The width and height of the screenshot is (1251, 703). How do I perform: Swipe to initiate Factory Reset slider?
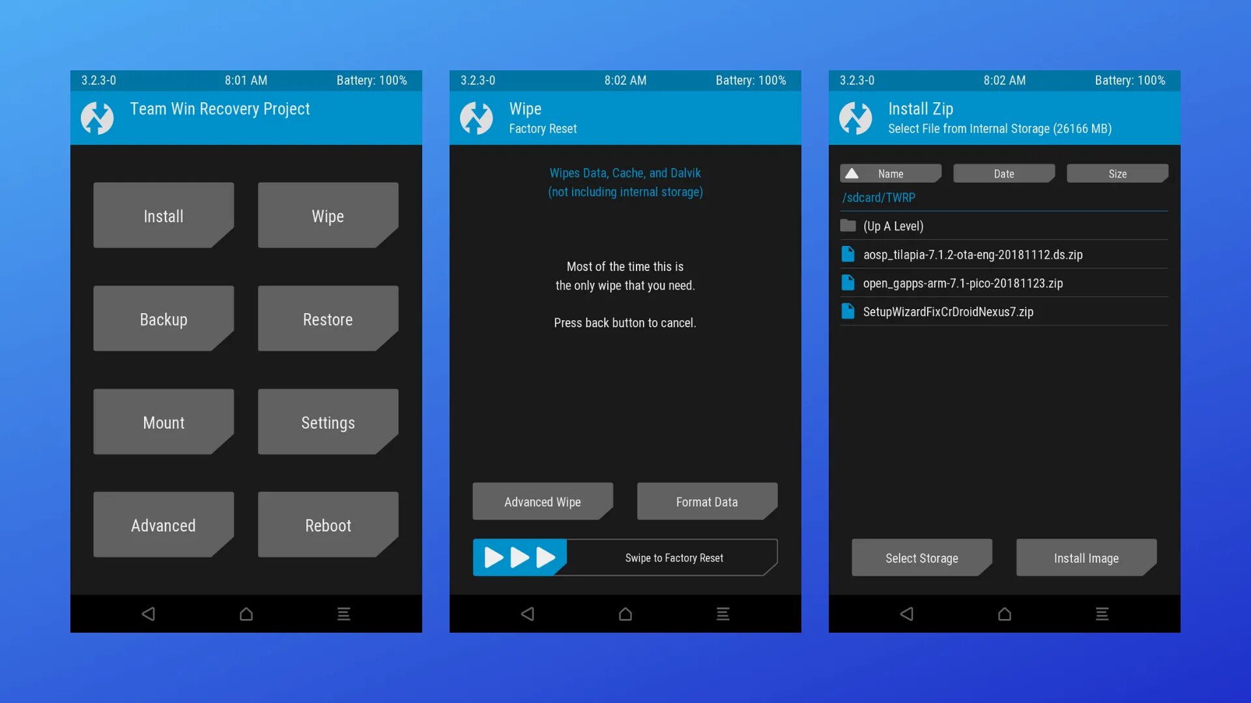pyautogui.click(x=520, y=557)
